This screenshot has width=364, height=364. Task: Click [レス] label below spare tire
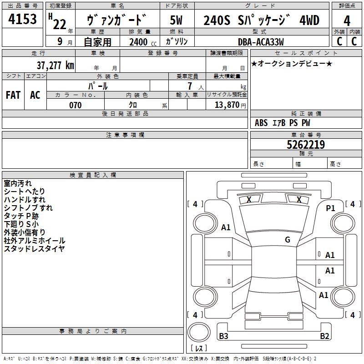[199, 348]
